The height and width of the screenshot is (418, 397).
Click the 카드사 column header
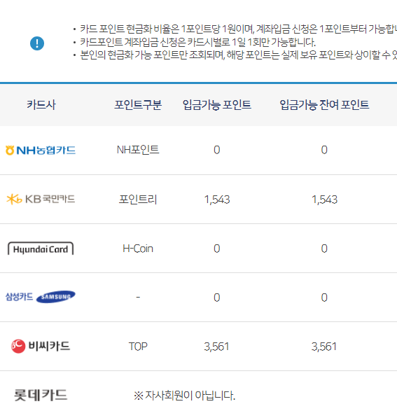41,105
